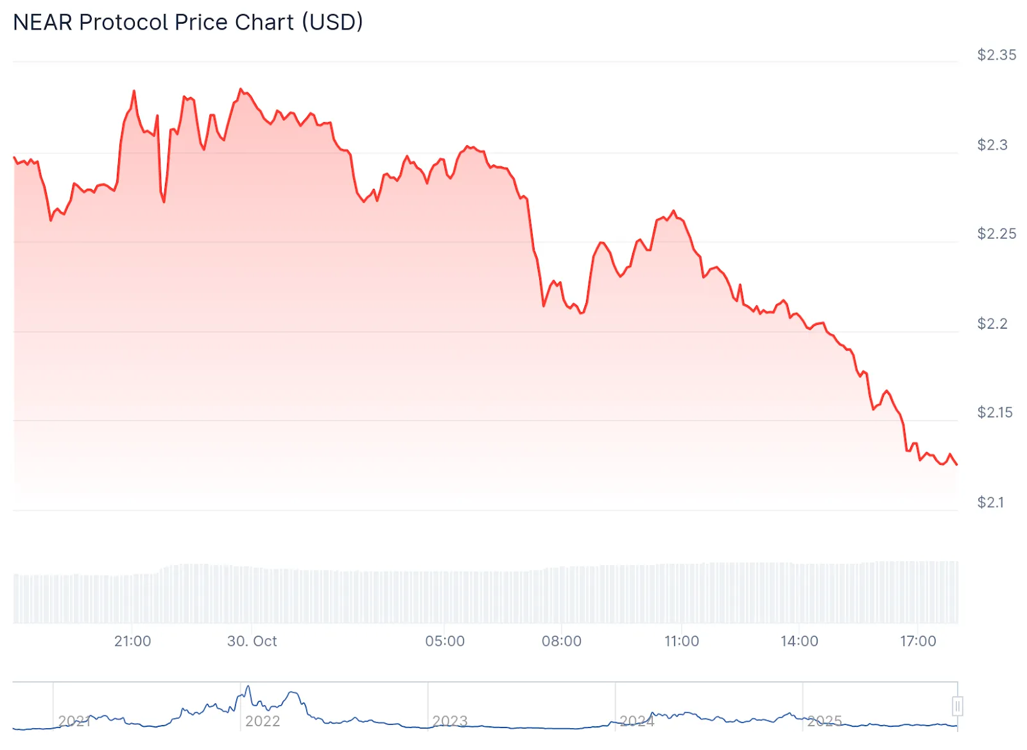Click the $2.35 price axis label
The height and width of the screenshot is (750, 1027).
point(996,55)
